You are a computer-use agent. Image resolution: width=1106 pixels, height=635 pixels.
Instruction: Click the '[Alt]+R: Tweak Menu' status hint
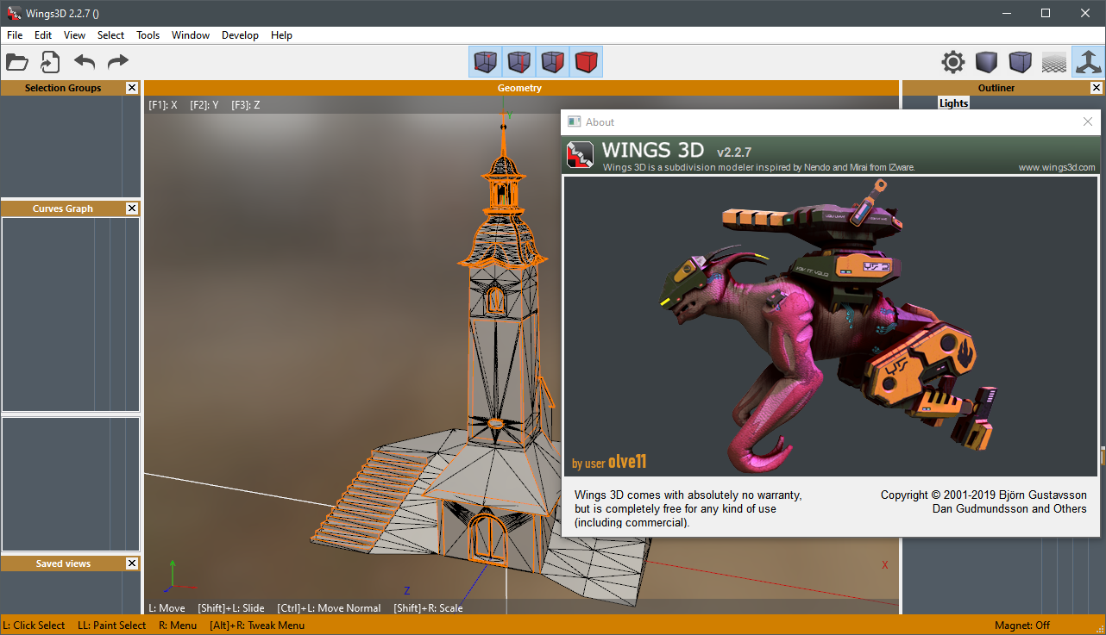(x=257, y=626)
